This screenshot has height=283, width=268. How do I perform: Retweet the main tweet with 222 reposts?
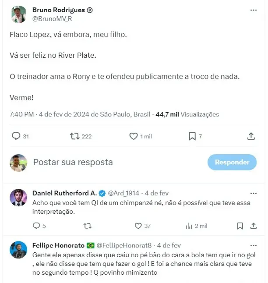pos(75,136)
